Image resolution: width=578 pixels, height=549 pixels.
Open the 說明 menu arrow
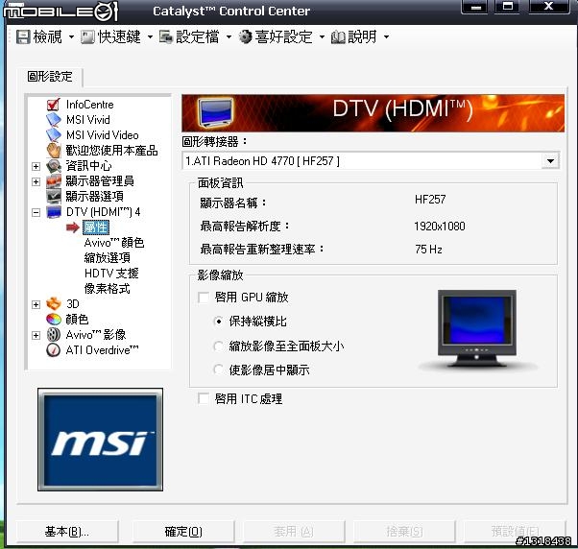tap(386, 36)
